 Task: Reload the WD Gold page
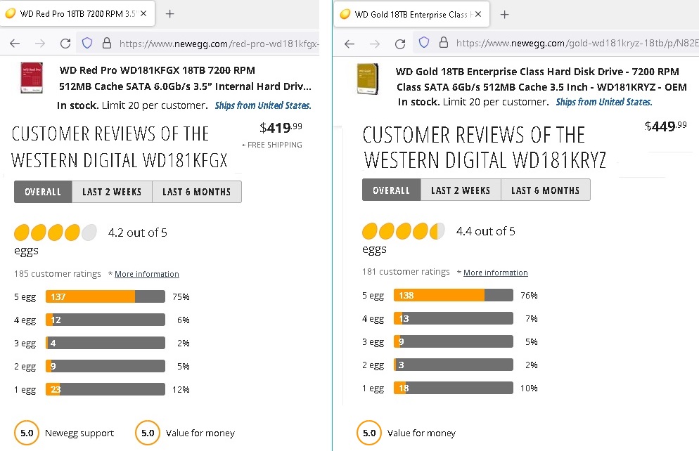(x=400, y=43)
